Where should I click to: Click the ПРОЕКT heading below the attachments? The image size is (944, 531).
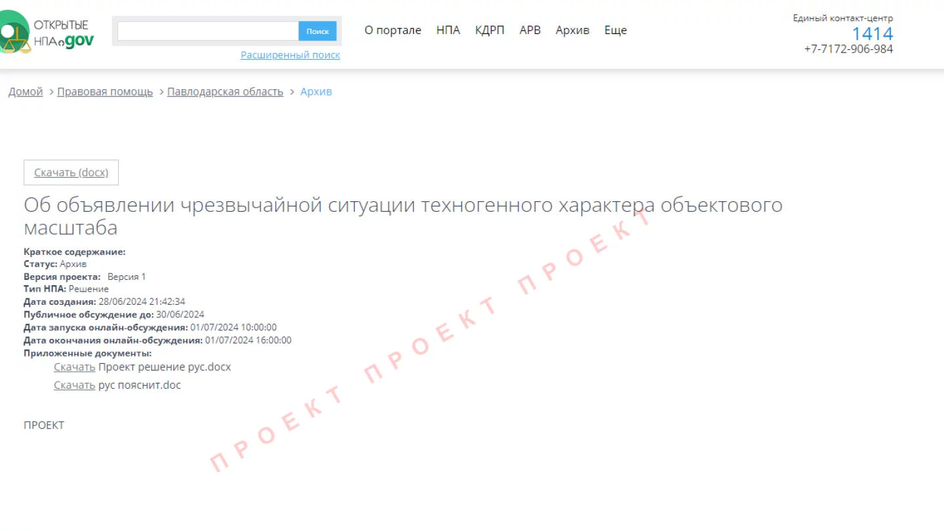44,425
